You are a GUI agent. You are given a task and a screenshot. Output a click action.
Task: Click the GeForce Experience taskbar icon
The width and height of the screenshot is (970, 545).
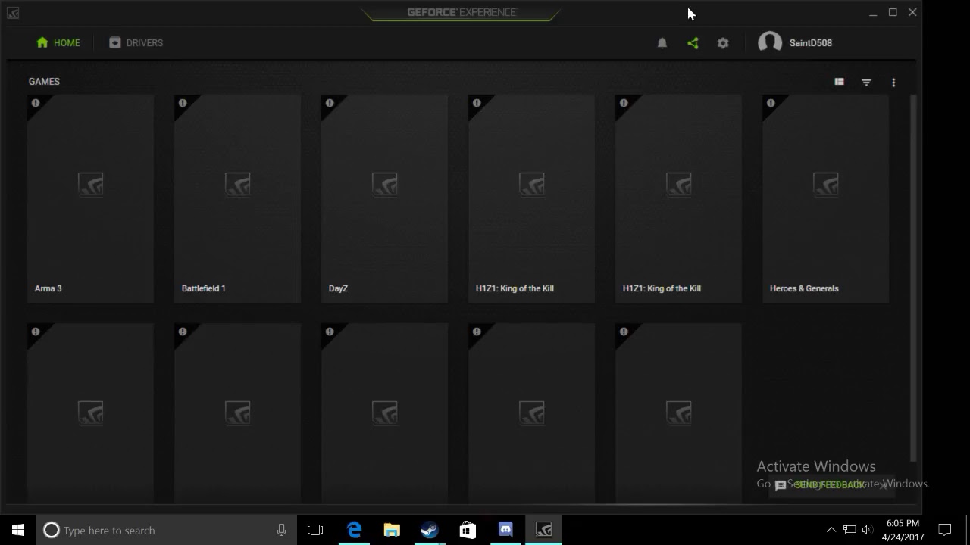543,530
